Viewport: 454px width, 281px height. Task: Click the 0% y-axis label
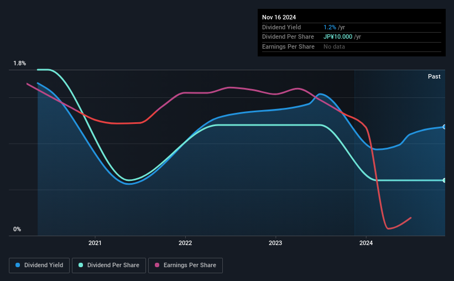coord(17,229)
